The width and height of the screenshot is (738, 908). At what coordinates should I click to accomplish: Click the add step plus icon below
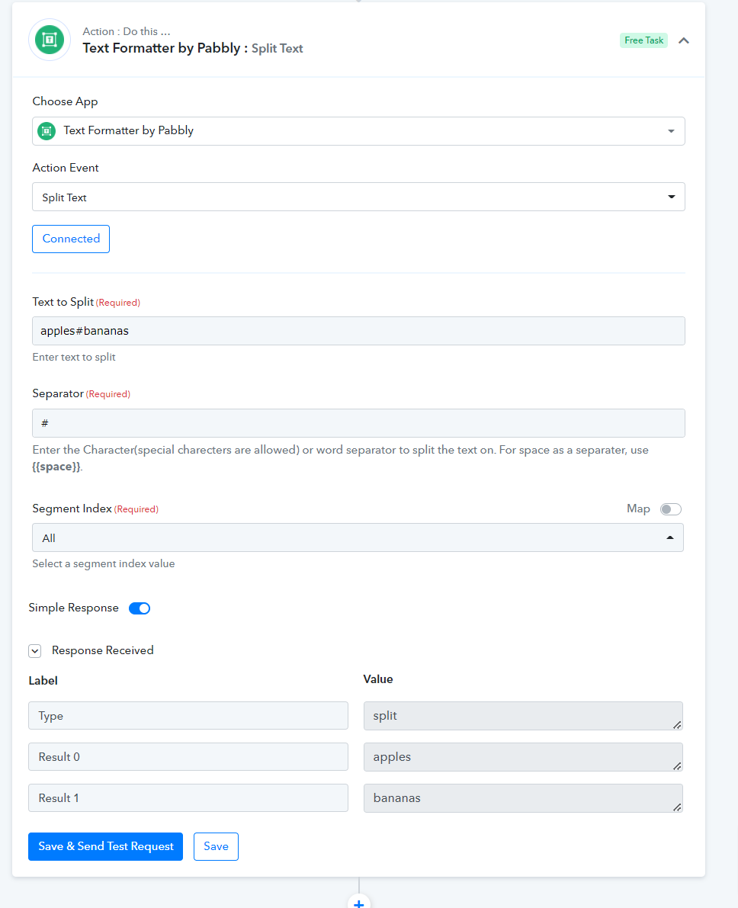point(358,903)
